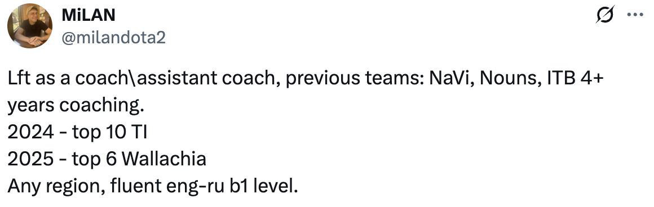The height and width of the screenshot is (207, 654).
Task: Click the "years coaching." text line
Action: click(x=76, y=106)
